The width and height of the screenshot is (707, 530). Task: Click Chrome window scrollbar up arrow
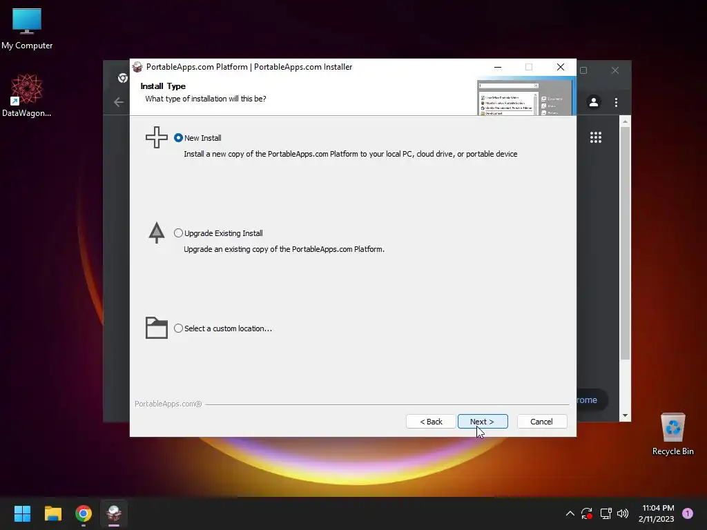(625, 121)
